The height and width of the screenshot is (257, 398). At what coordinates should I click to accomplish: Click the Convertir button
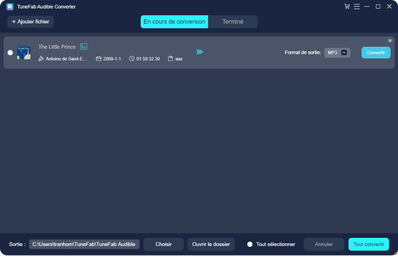[376, 52]
